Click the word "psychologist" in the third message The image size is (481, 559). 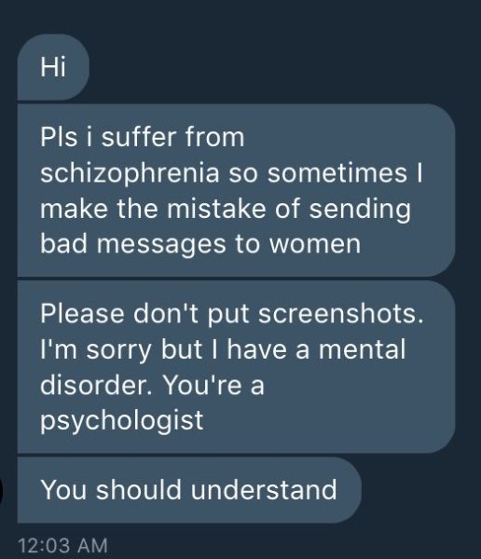(x=122, y=422)
